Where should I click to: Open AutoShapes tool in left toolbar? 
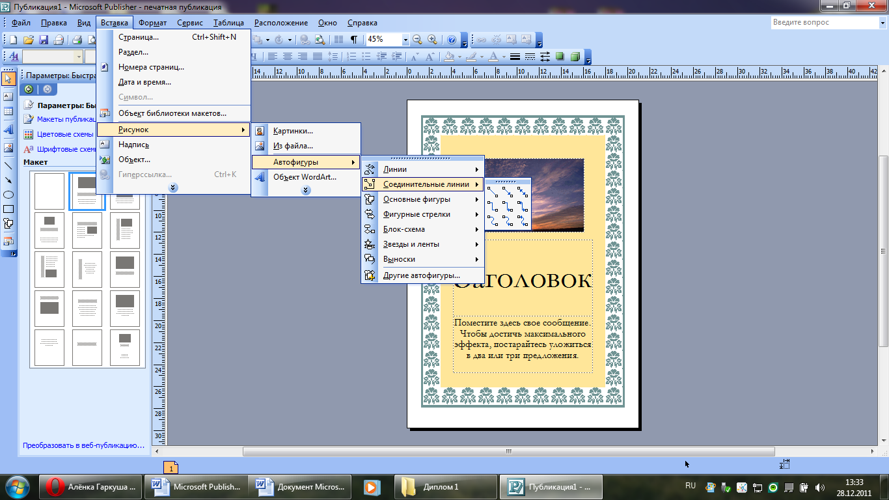coord(8,223)
